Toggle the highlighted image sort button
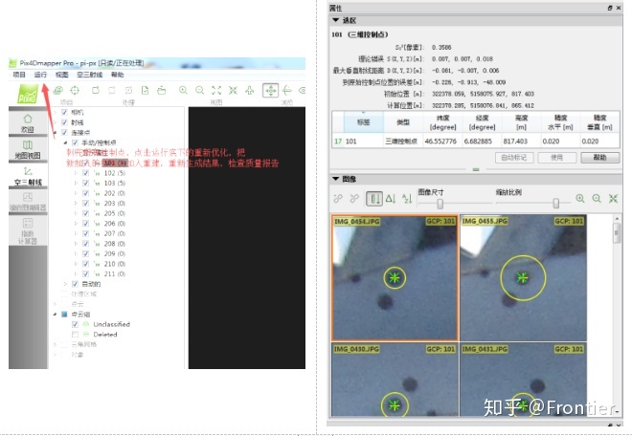 (x=374, y=199)
